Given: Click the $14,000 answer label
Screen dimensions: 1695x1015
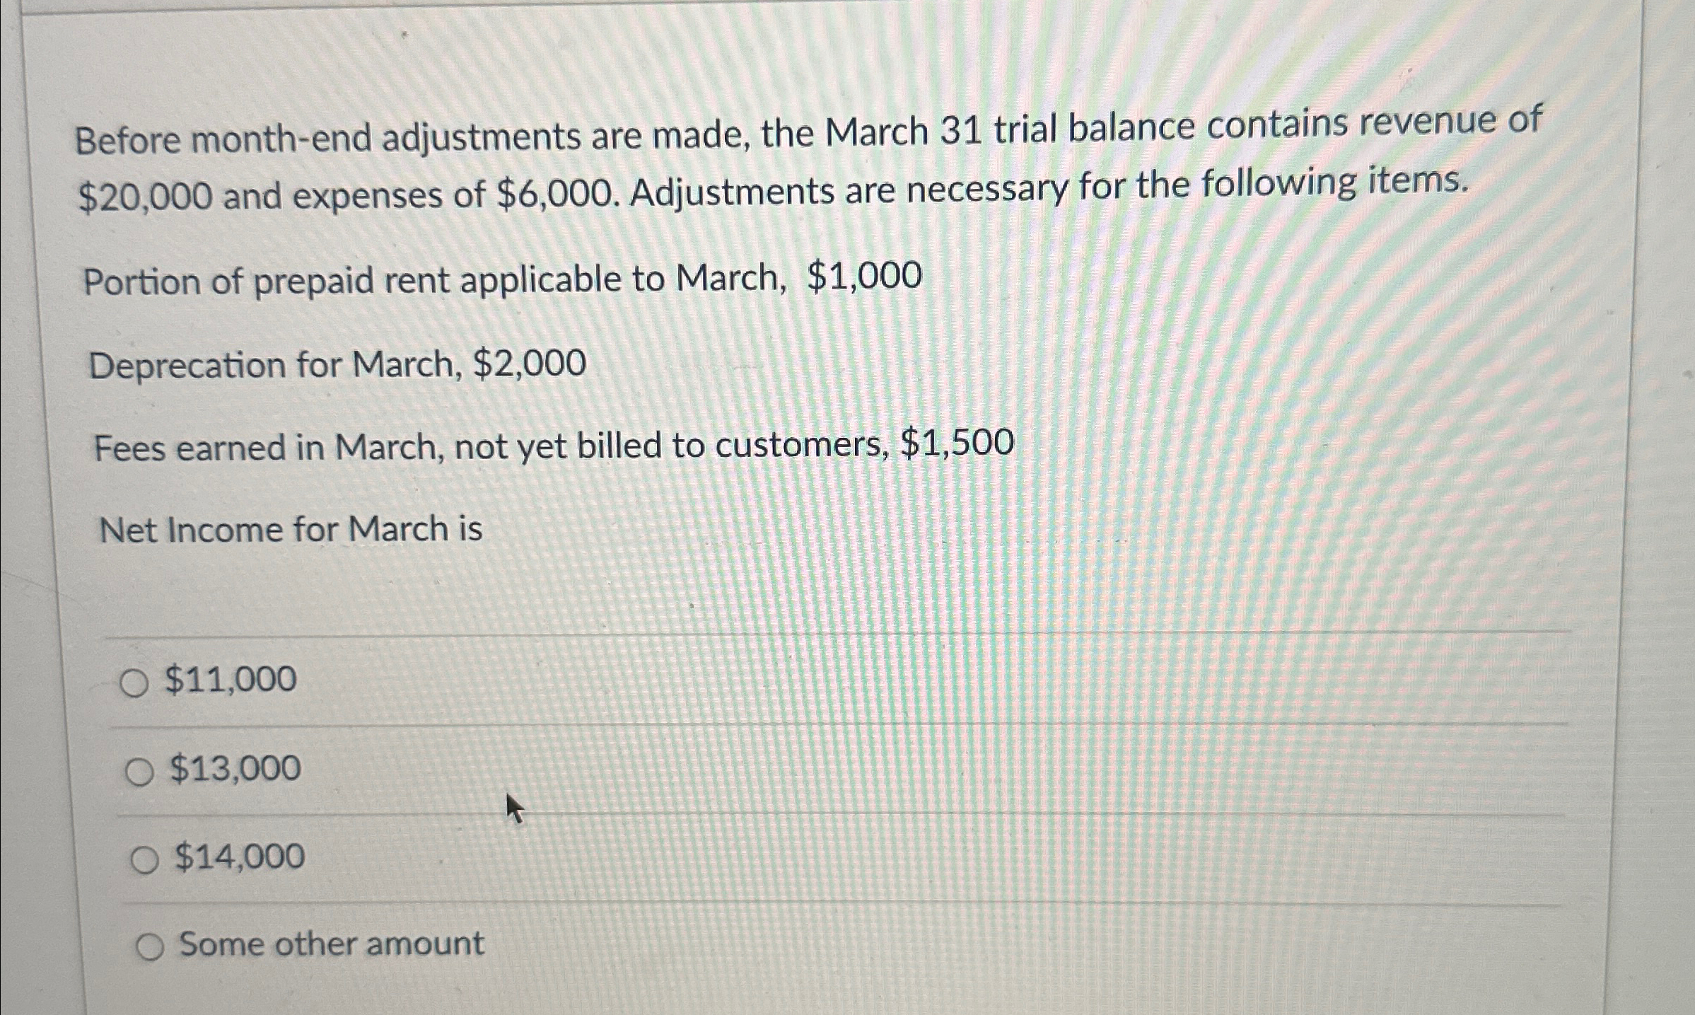Looking at the screenshot, I should click(240, 857).
